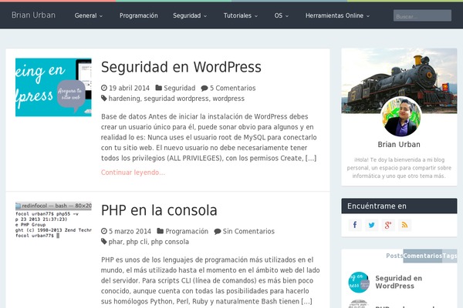Click the clock icon beside 5 marzo 2014
This screenshot has height=308, width=463.
(104, 231)
